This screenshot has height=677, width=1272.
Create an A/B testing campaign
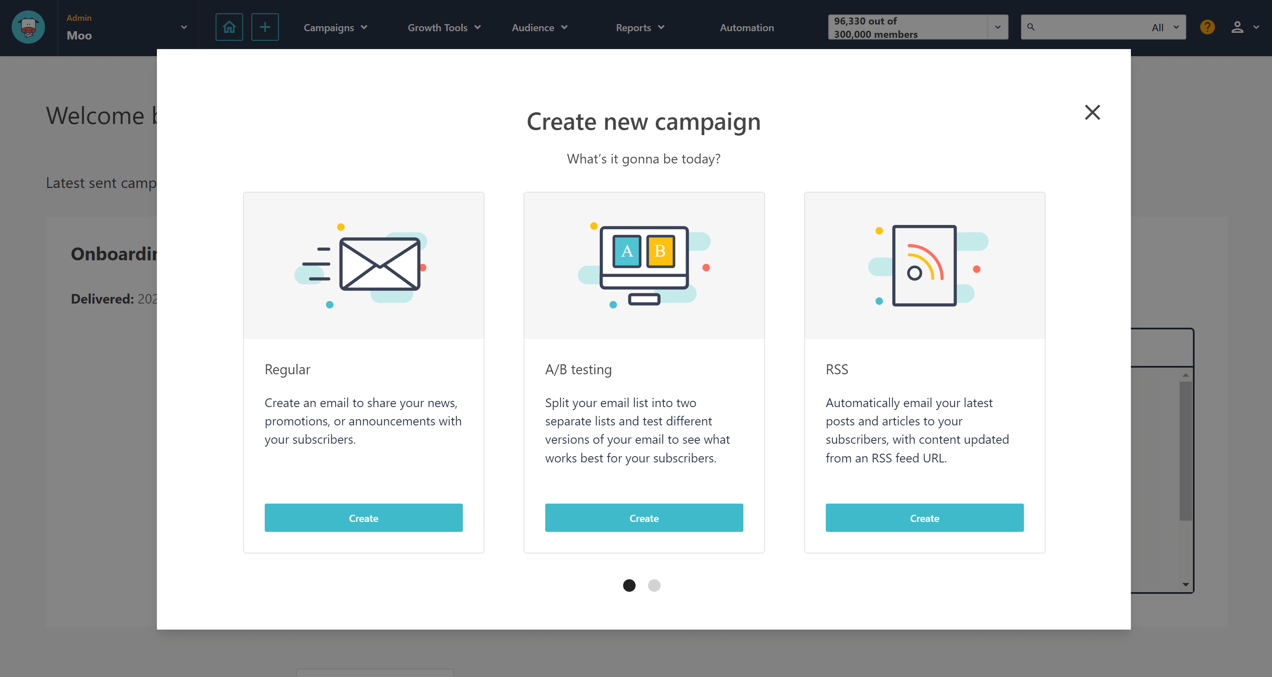pos(643,517)
